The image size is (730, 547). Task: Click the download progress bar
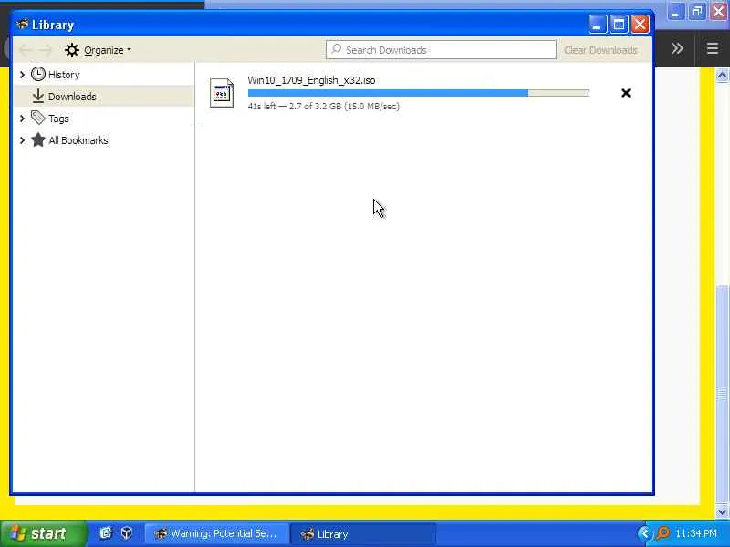pos(419,93)
